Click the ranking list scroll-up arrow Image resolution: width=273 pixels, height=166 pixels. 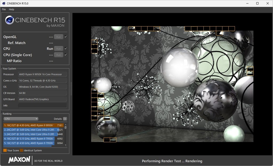point(66,124)
